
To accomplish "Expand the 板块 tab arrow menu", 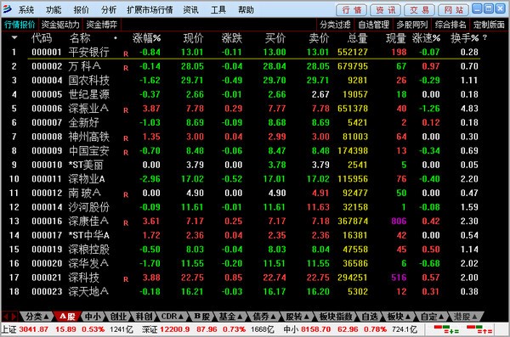I will pos(408,316).
